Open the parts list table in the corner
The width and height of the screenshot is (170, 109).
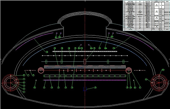(x=146, y=16)
